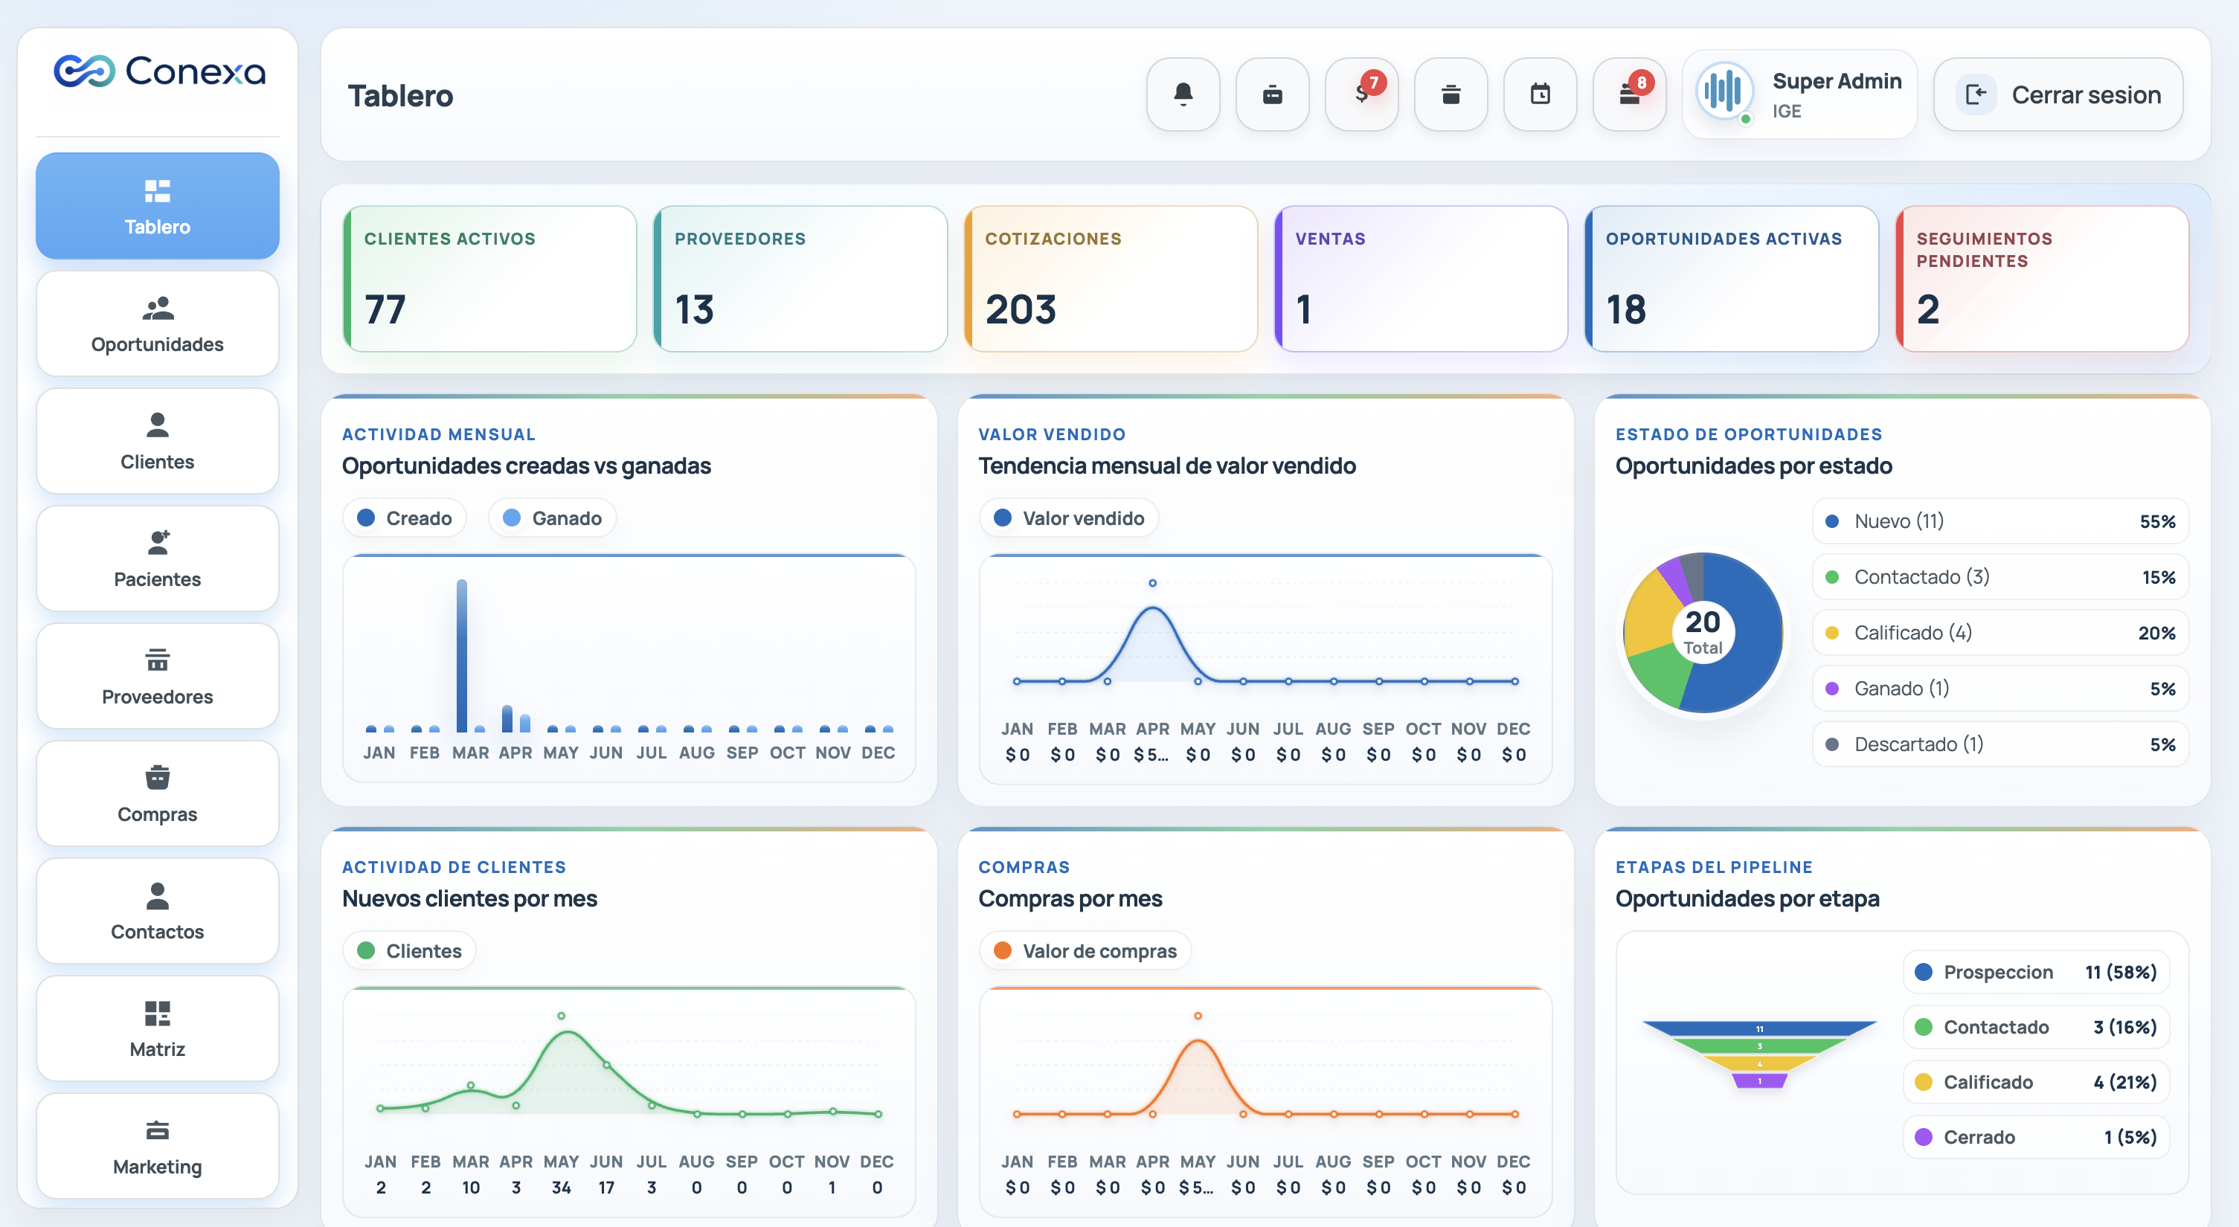Click the header basket icon next to calendar

(x=1451, y=94)
